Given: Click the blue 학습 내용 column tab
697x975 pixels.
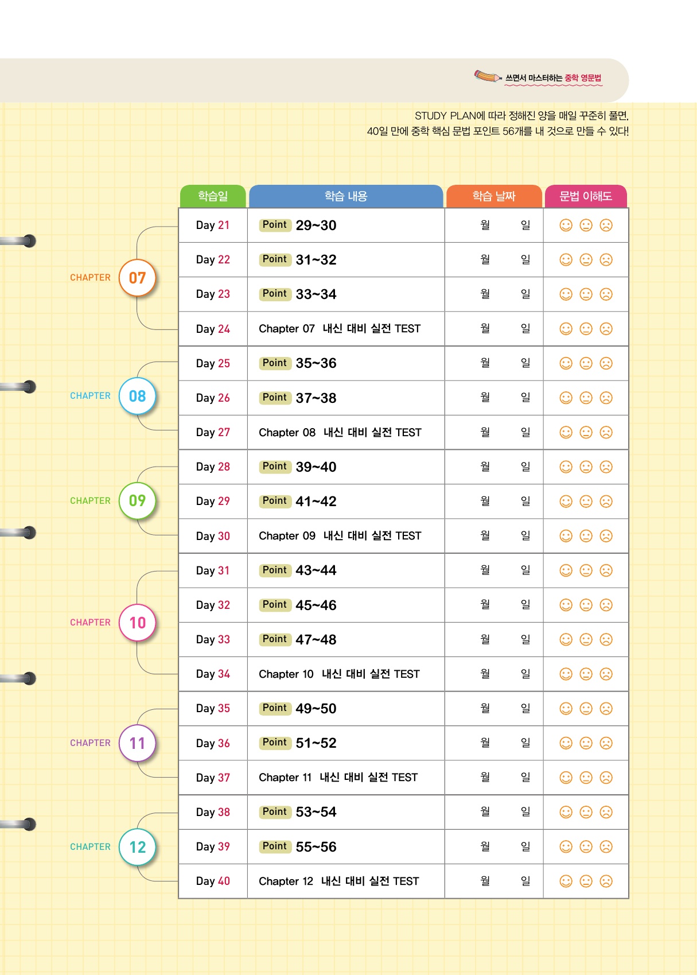Looking at the screenshot, I should 346,196.
